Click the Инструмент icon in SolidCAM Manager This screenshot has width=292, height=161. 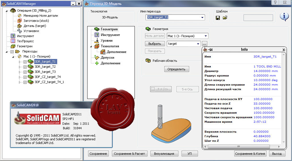13,36
